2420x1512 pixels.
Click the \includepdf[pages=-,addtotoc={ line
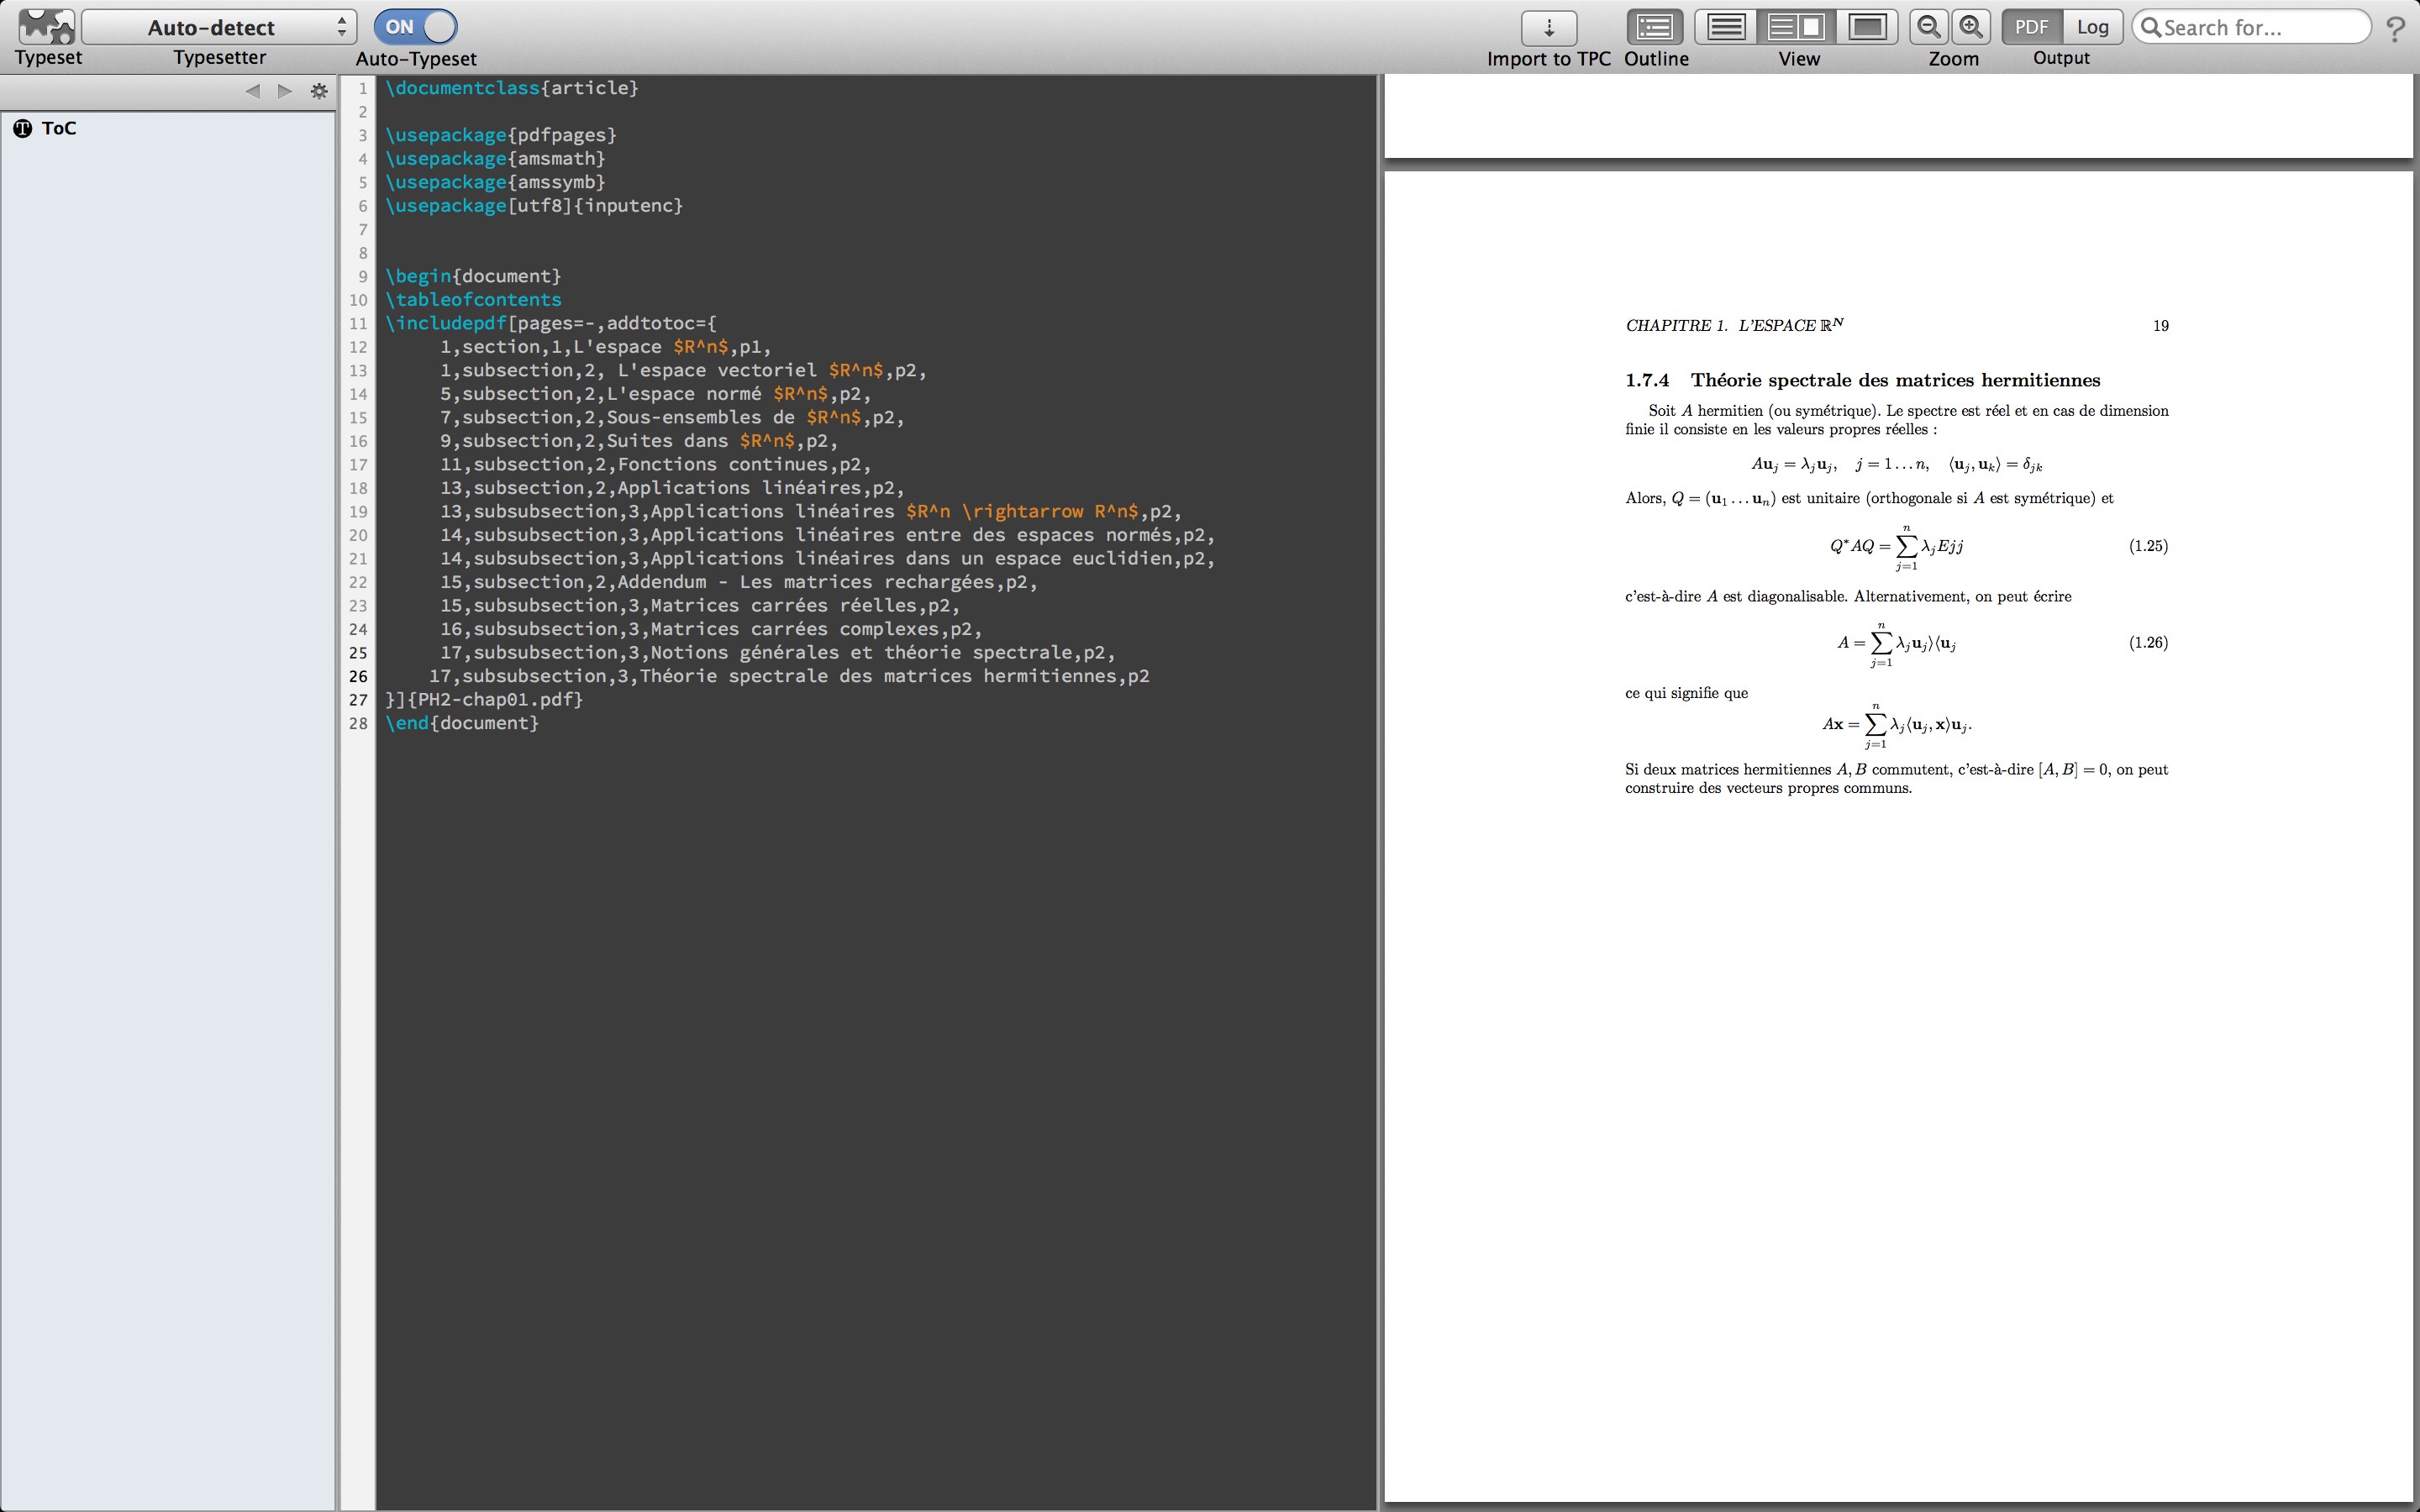click(551, 323)
